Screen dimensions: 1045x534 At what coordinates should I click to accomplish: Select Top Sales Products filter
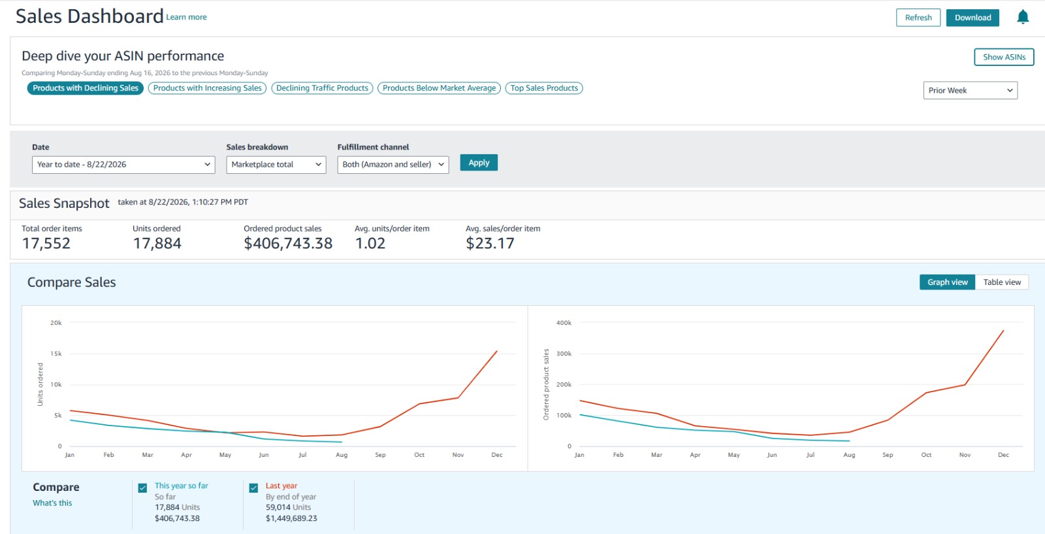pos(544,88)
